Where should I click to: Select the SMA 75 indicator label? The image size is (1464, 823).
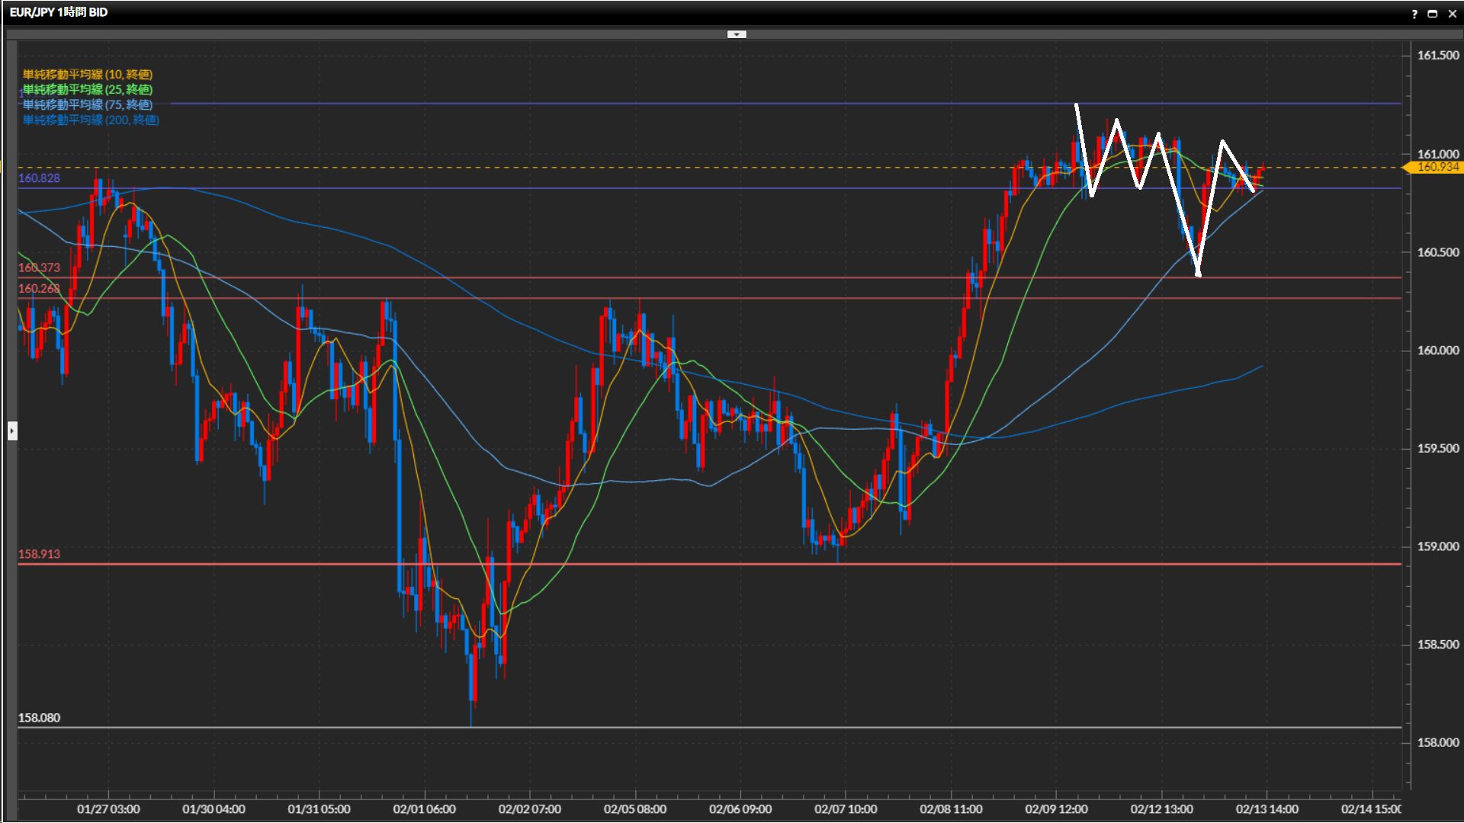pyautogui.click(x=88, y=104)
